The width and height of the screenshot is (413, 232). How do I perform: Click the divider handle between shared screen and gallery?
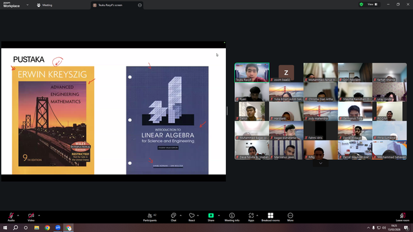click(x=227, y=111)
